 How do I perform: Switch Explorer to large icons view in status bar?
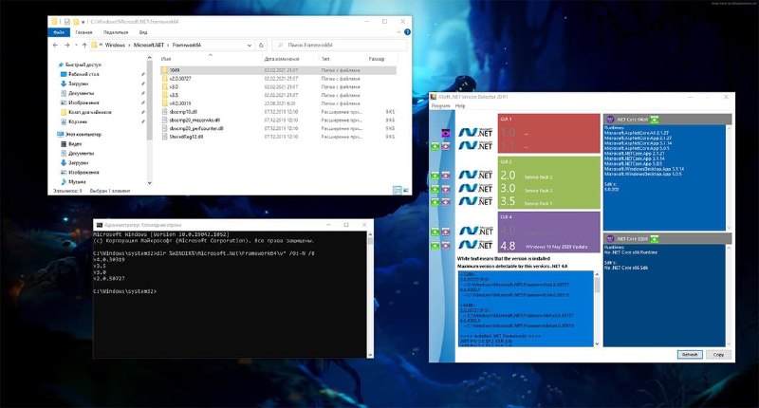406,190
